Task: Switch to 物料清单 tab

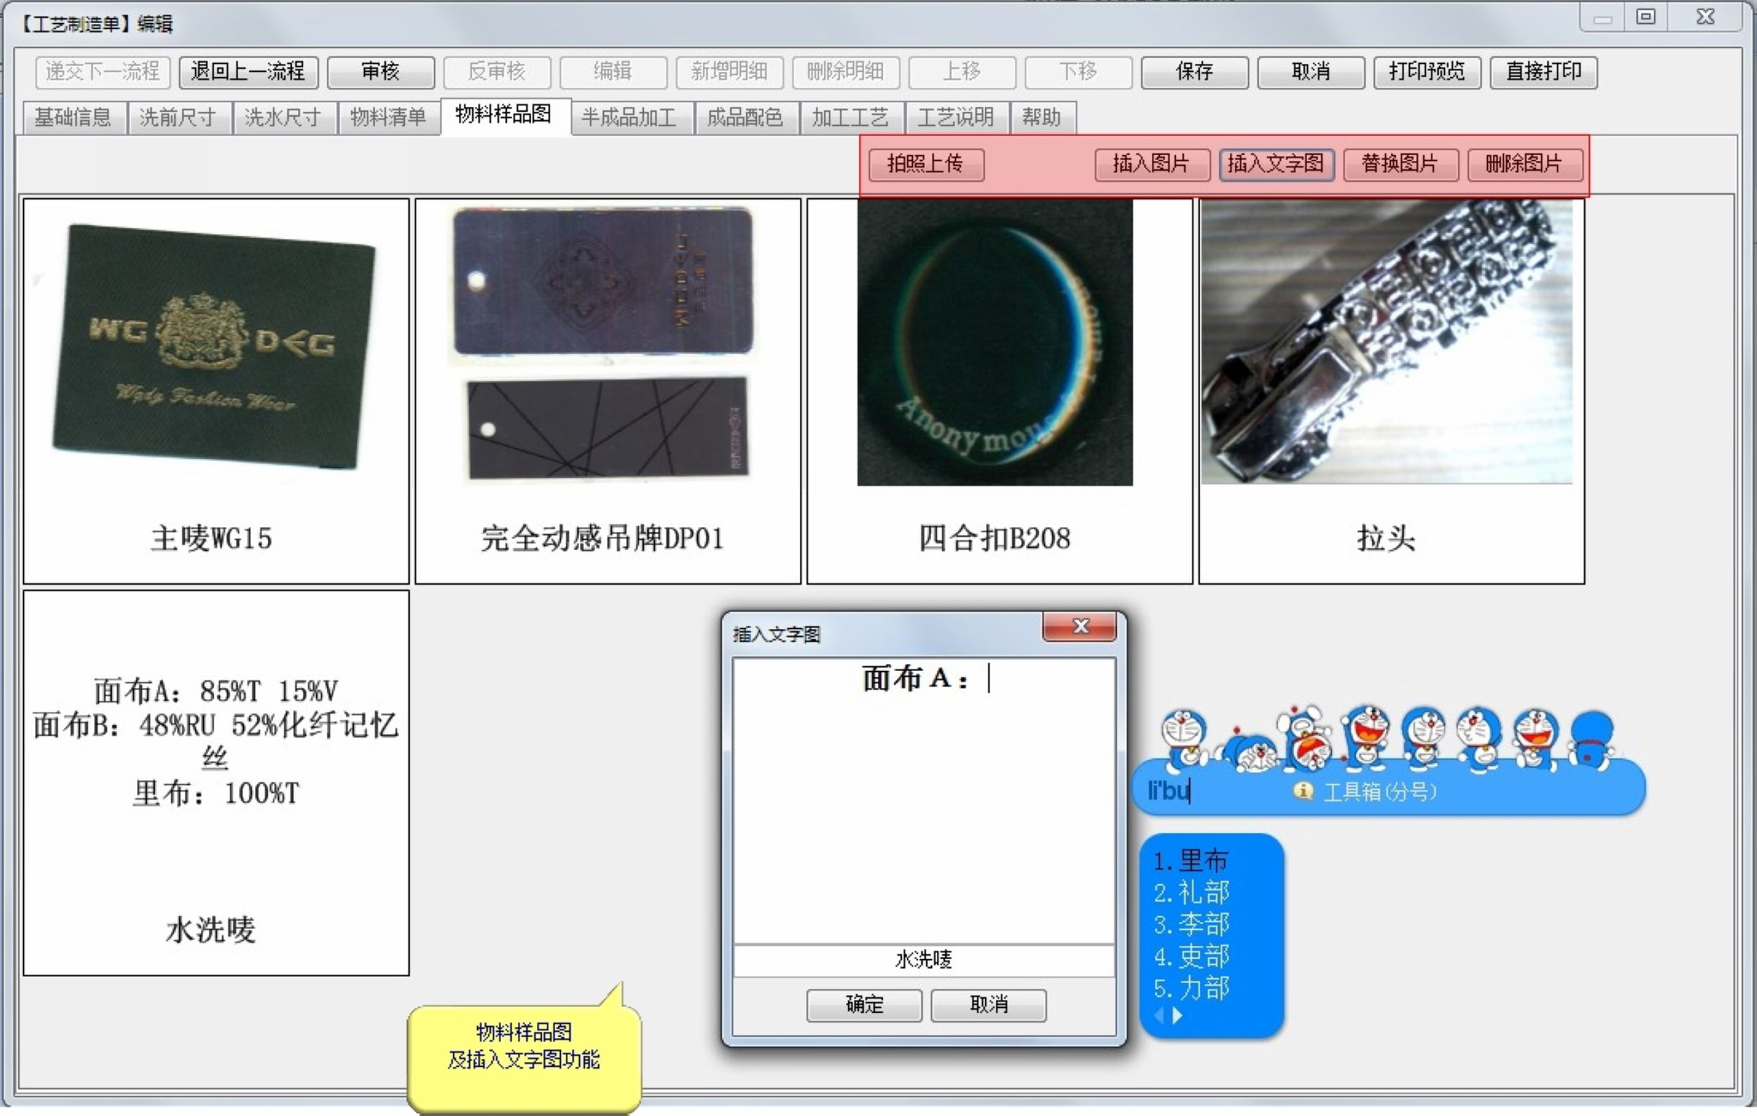Action: 387,117
